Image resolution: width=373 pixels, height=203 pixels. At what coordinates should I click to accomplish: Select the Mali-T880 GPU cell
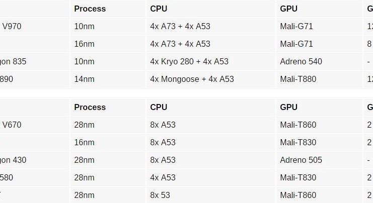point(298,79)
